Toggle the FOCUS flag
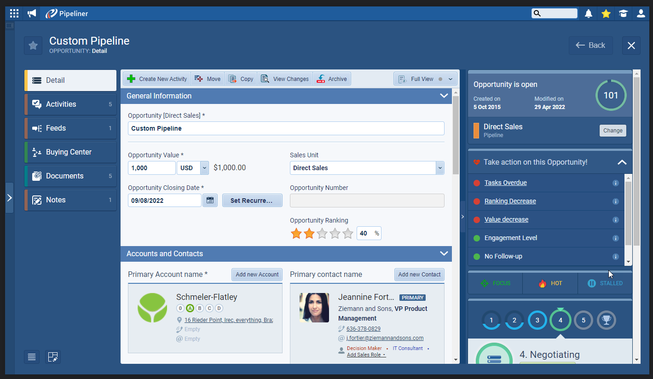The image size is (653, 379). [x=495, y=283]
